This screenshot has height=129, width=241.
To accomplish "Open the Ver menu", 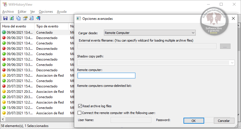I will (33, 12).
